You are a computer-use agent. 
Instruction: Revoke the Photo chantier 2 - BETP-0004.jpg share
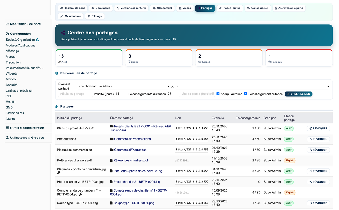click(318, 182)
